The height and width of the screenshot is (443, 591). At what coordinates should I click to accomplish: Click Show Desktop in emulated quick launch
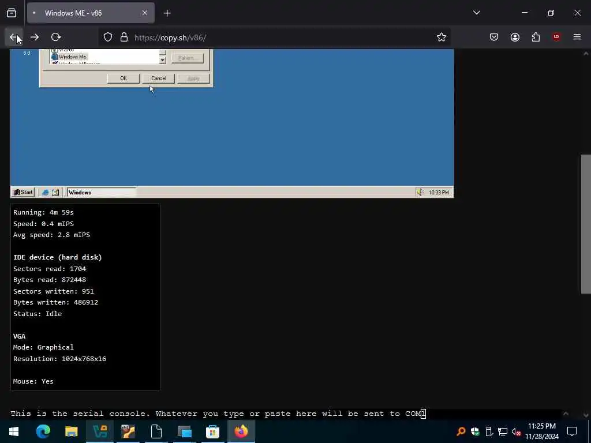point(55,193)
